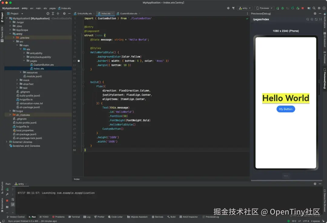Open Run panel settings gear
The width and height of the screenshot is (327, 223).
coord(315,184)
